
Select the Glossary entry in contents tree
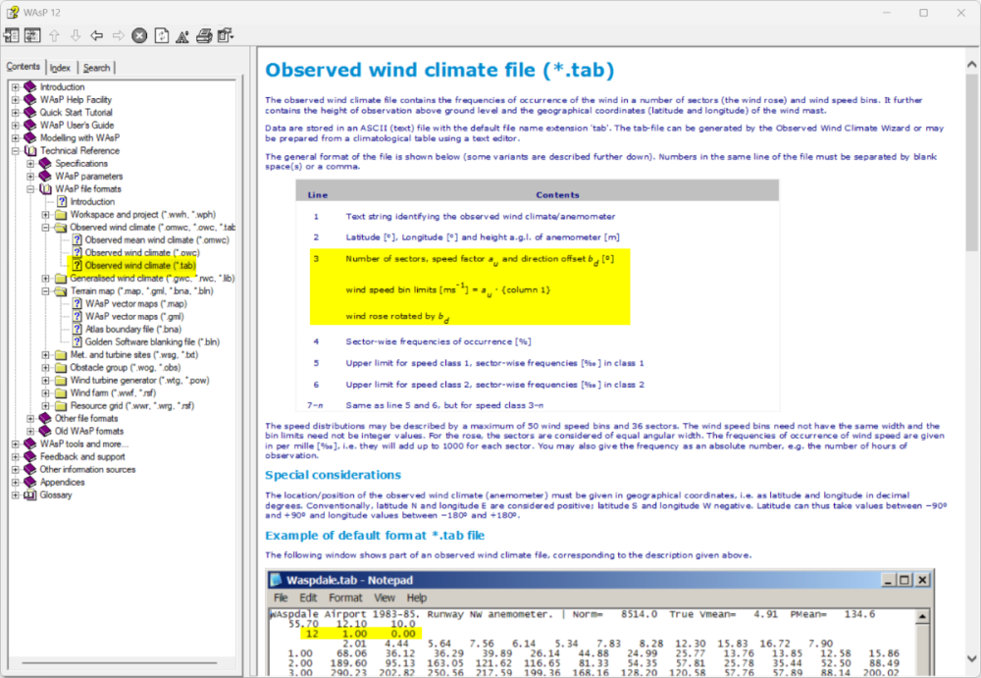pos(55,495)
